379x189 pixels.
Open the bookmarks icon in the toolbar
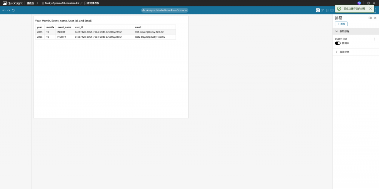tap(327, 10)
